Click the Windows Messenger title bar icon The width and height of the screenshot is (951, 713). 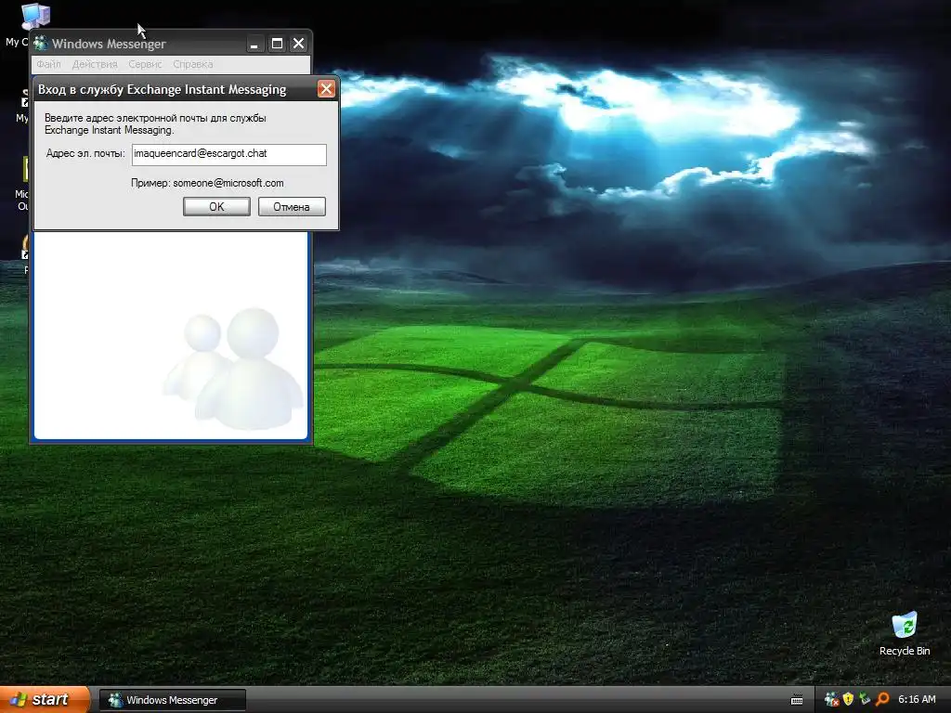pos(41,43)
